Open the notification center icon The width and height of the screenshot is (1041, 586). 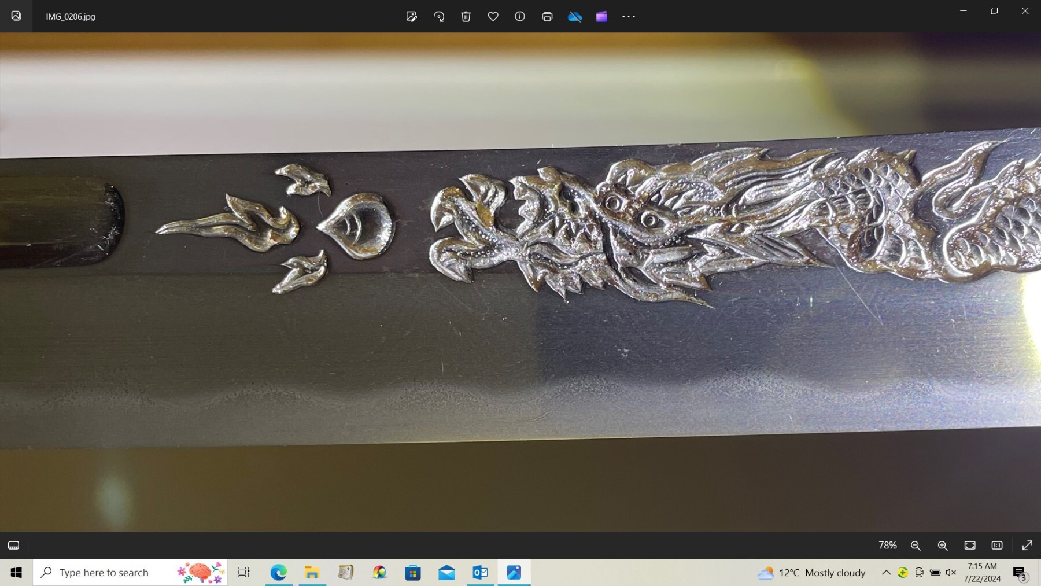tap(1020, 573)
